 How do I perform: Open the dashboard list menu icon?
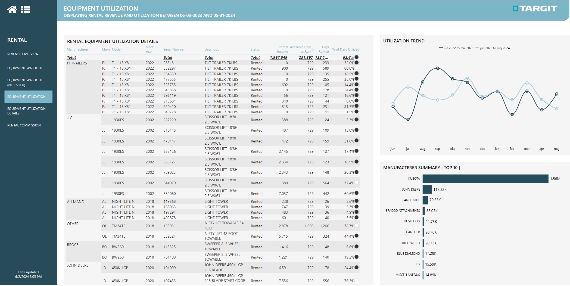[x=25, y=9]
